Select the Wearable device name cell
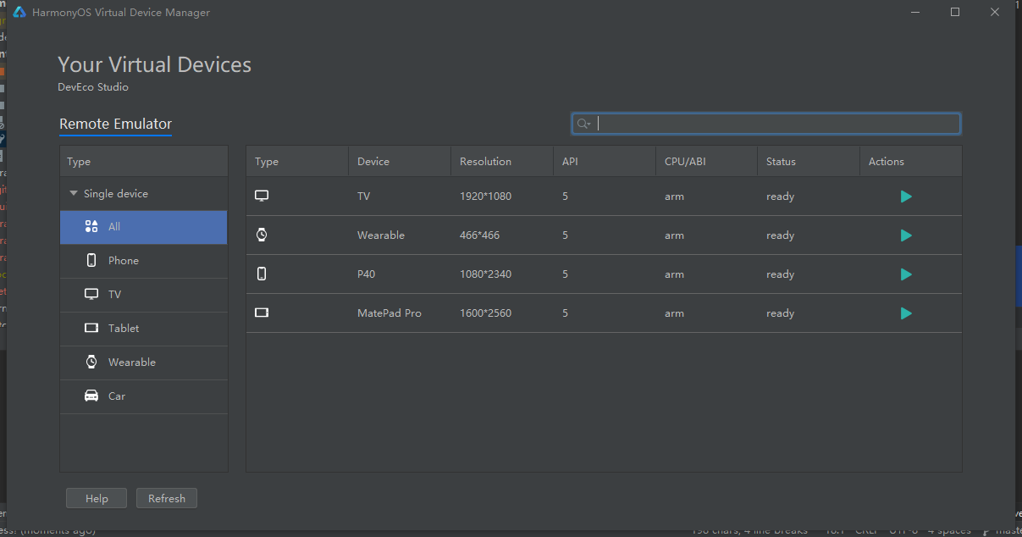 point(381,235)
